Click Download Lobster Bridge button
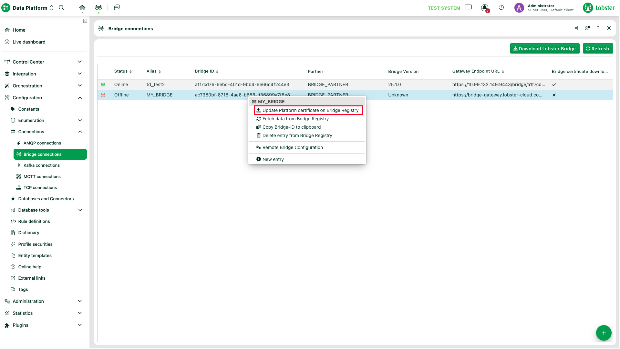Image resolution: width=620 pixels, height=349 pixels. pos(544,49)
